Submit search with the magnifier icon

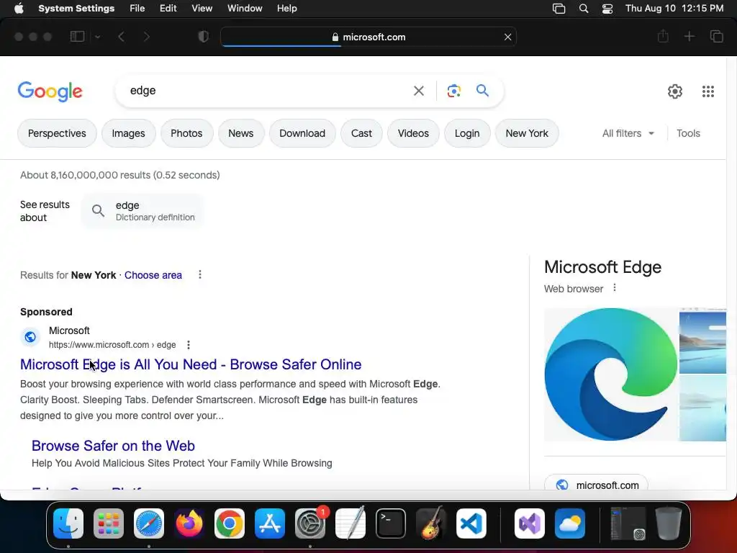pyautogui.click(x=482, y=90)
